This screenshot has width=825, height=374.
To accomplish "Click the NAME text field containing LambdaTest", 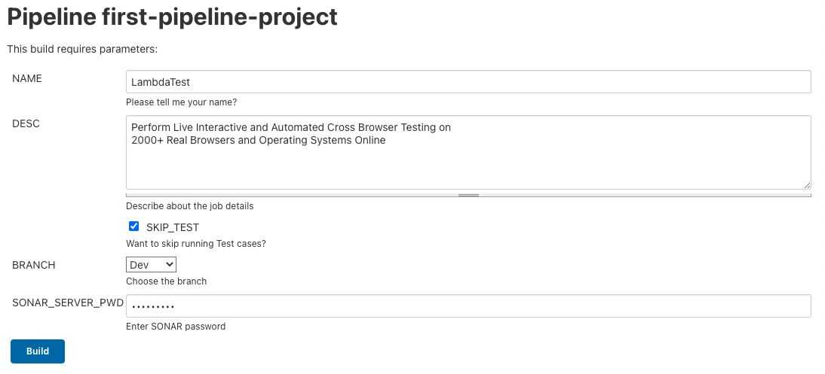I will pos(468,82).
